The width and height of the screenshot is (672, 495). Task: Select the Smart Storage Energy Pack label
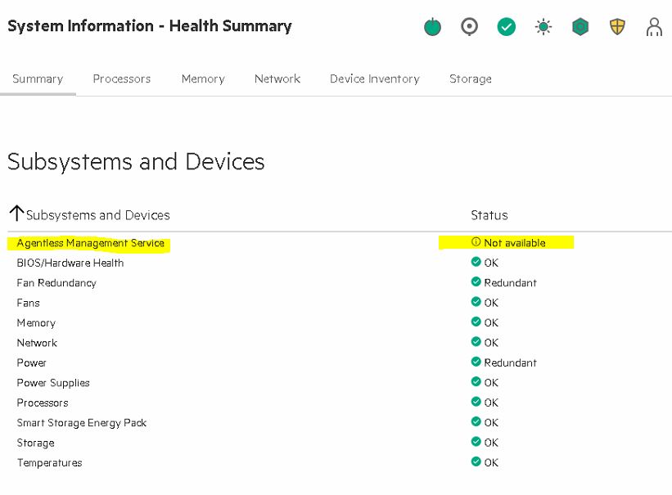tap(81, 423)
